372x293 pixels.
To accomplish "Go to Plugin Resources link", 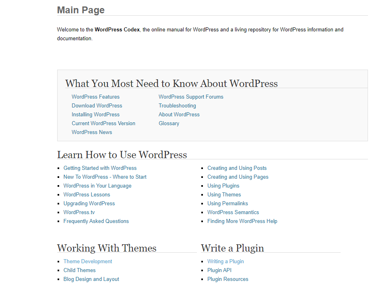I will (x=228, y=279).
